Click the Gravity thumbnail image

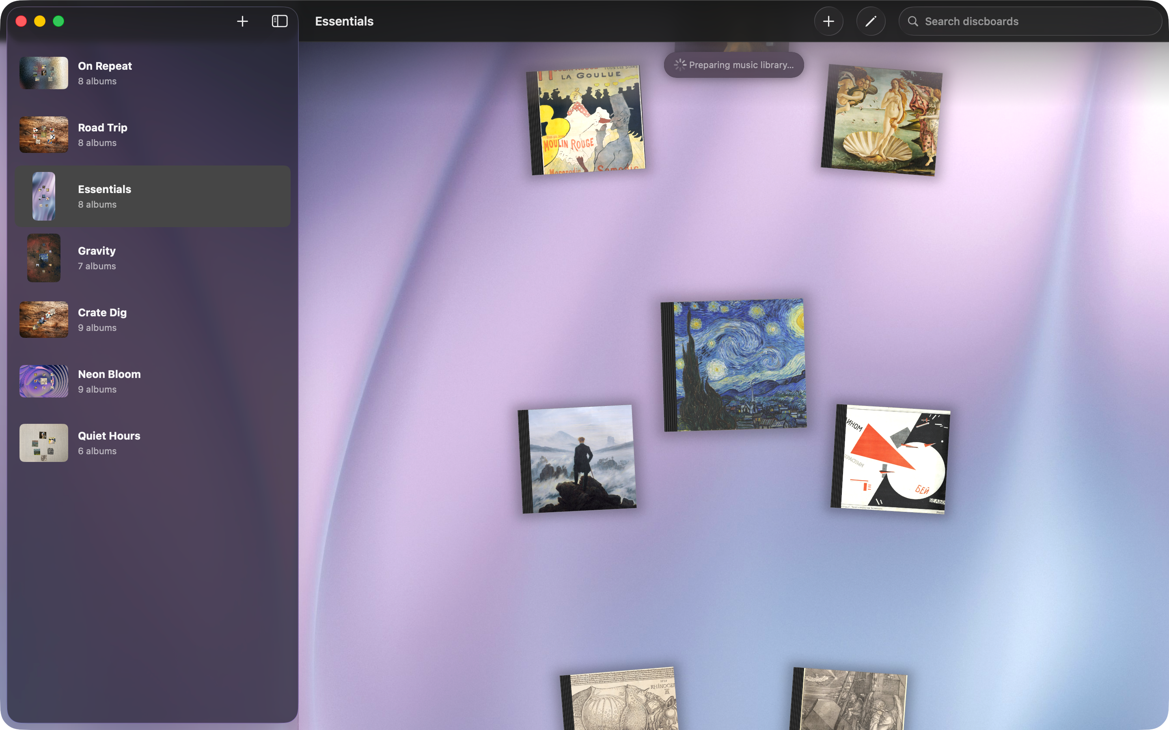(x=43, y=258)
